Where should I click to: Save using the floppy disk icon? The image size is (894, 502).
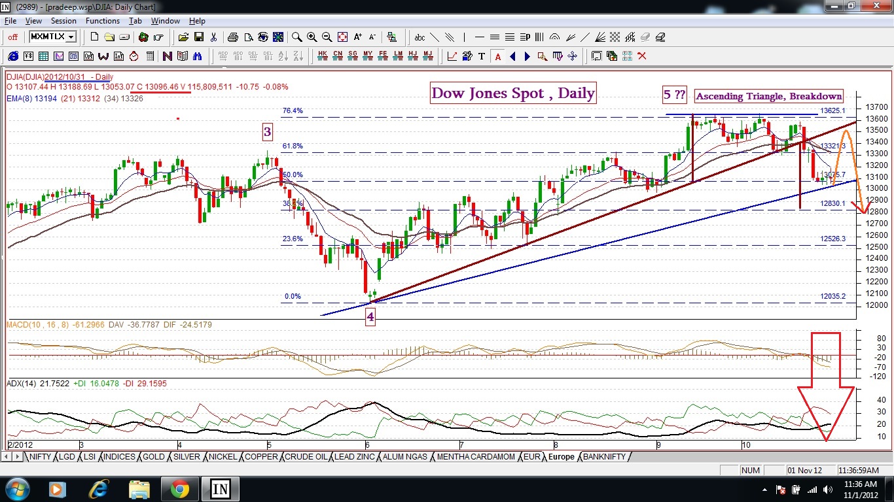[x=199, y=37]
